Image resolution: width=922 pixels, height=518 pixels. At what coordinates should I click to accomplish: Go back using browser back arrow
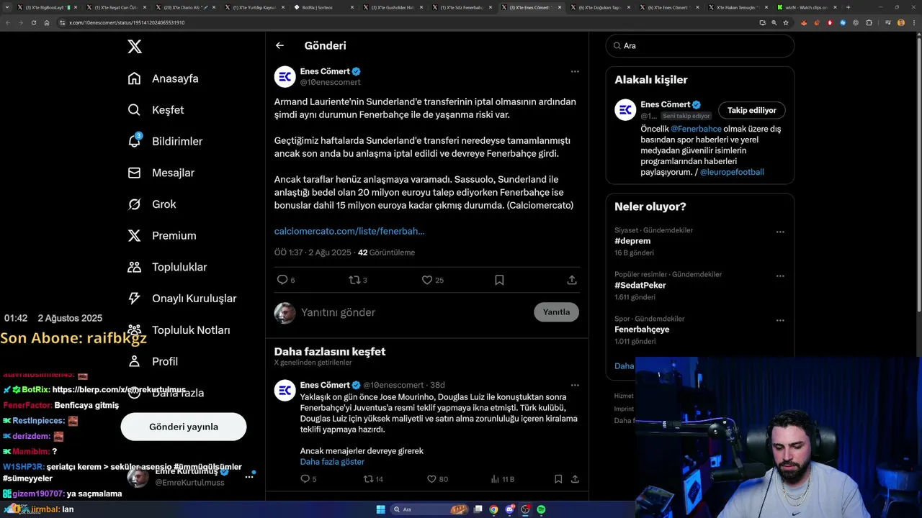tap(8, 22)
